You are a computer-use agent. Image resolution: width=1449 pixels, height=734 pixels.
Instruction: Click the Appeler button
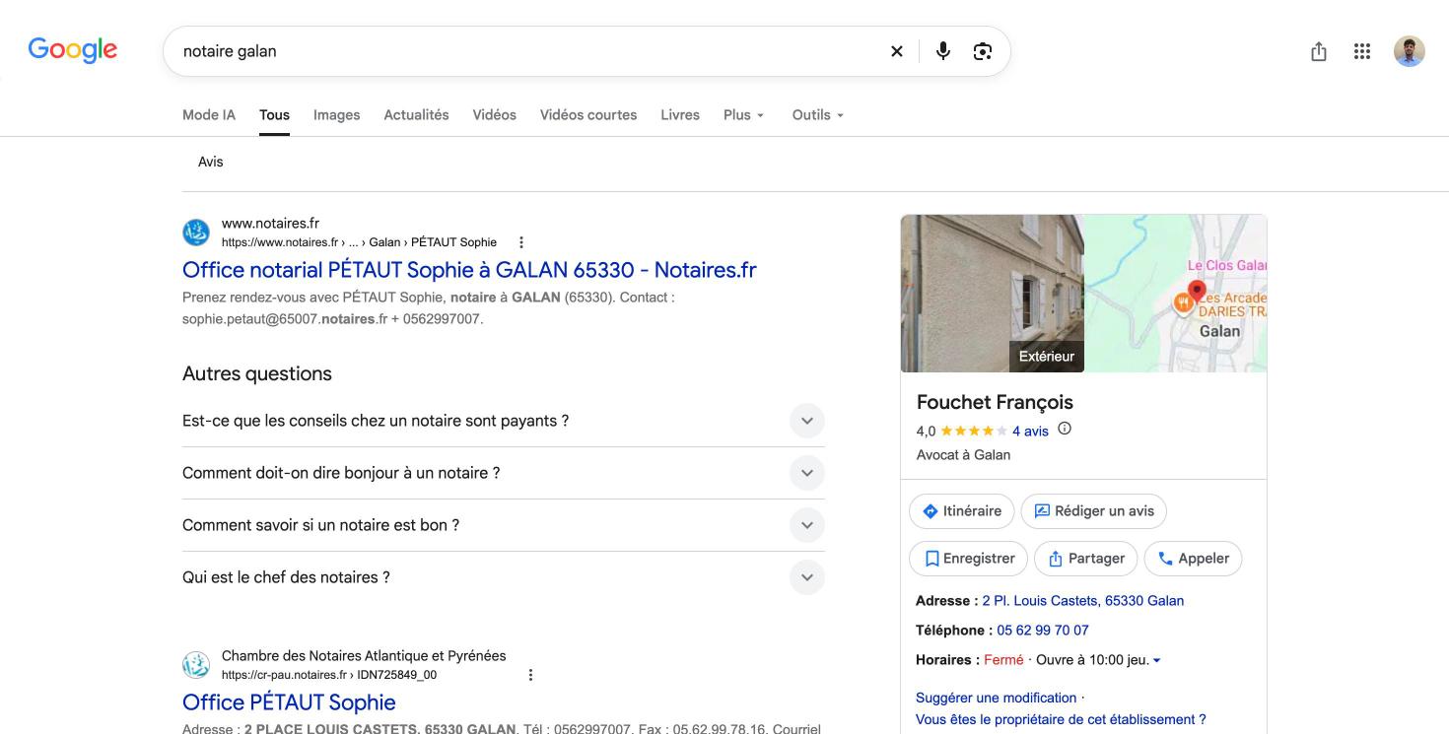coord(1194,559)
